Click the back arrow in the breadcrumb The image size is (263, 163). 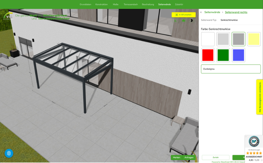pyautogui.click(x=201, y=12)
